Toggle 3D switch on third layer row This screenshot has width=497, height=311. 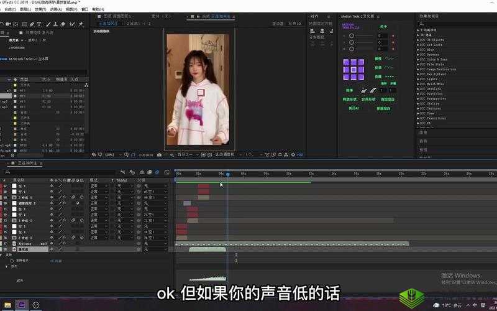(81, 197)
